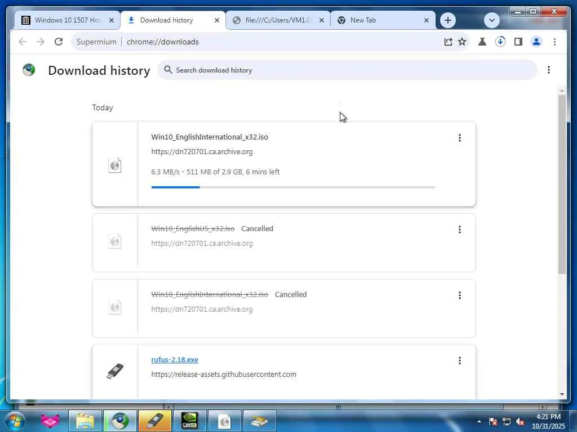Viewport: 577px width, 432px height.
Task: Open the profile avatar menu
Action: pos(536,42)
